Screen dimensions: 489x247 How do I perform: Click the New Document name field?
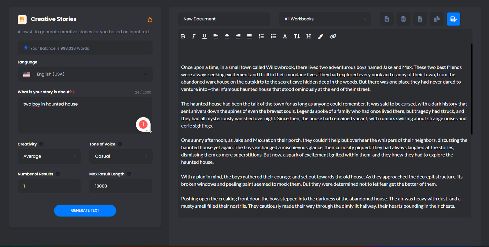coord(224,19)
